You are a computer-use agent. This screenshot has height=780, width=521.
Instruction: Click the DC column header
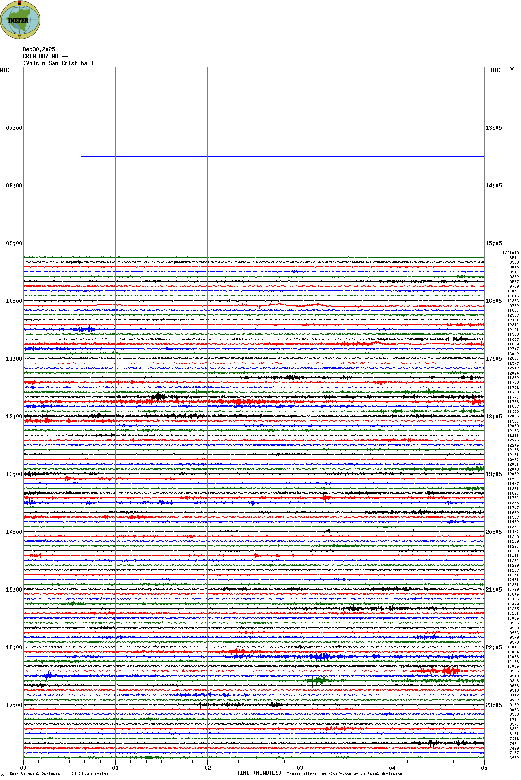coord(512,69)
